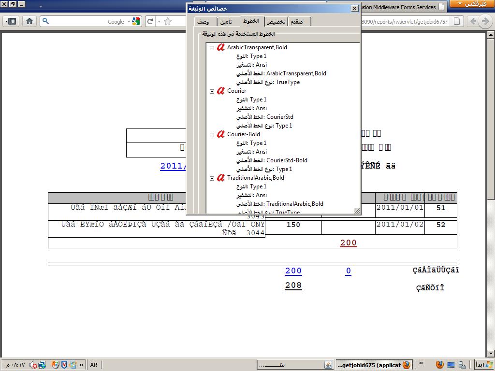The image size is (495, 371).
Task: Click the Firefox icon in quick launch
Action: [x=439, y=365]
